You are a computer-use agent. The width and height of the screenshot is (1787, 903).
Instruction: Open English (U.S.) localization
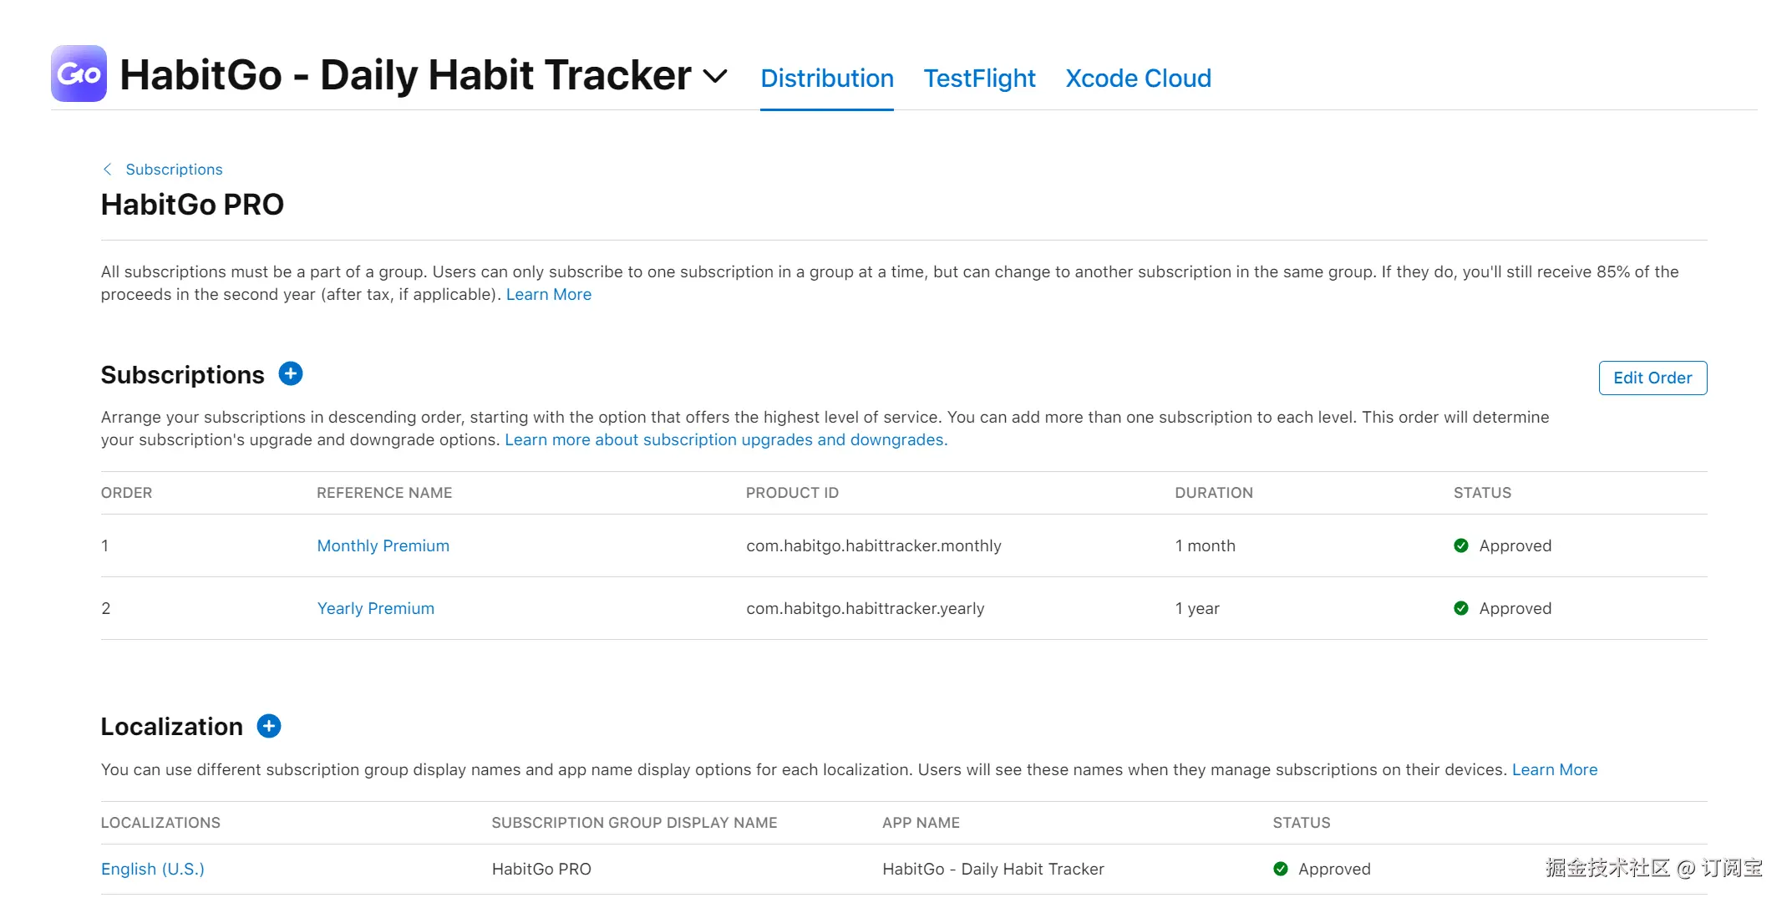152,869
